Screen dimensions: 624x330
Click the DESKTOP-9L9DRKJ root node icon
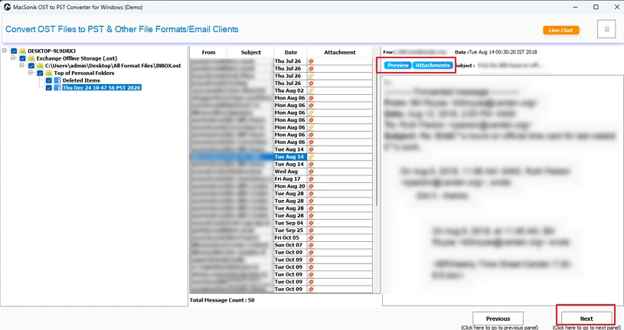click(22, 51)
